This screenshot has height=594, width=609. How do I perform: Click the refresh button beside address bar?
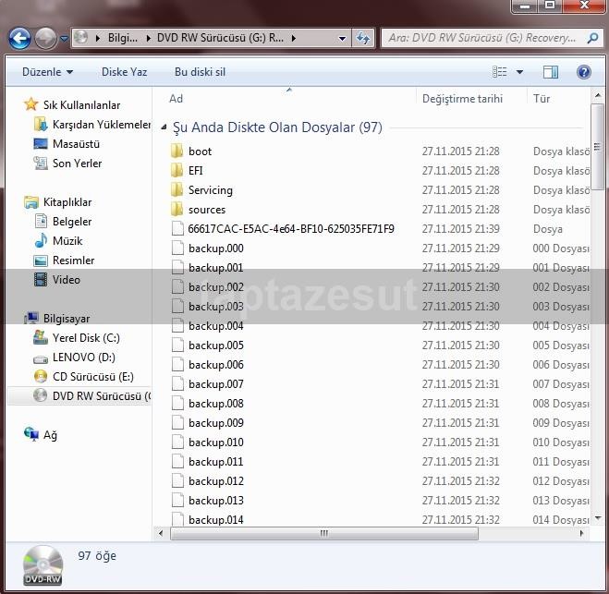[x=363, y=39]
